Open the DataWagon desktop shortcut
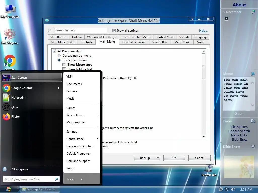 (x=10, y=36)
